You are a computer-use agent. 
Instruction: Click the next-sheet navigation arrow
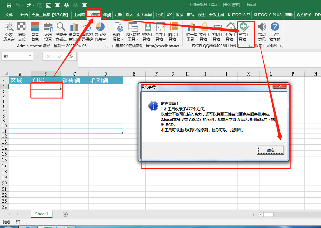(18, 214)
